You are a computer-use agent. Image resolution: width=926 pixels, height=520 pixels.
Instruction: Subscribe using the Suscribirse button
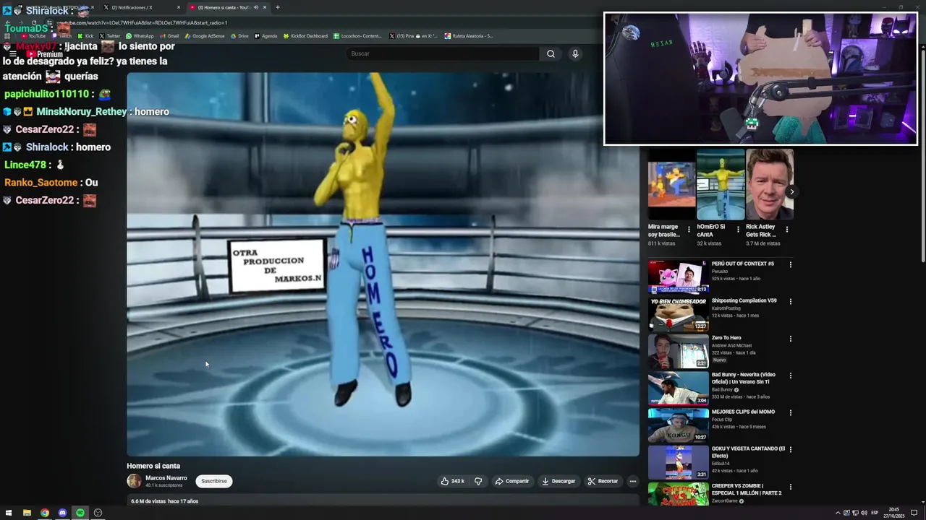[x=214, y=481]
